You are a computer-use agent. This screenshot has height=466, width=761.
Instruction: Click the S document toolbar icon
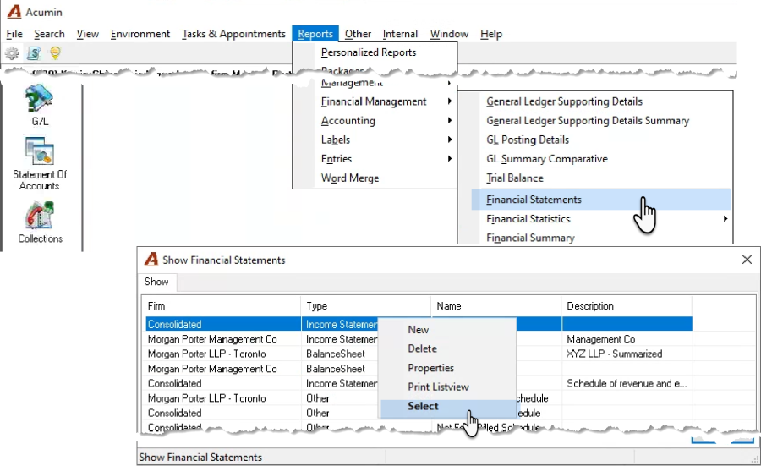pyautogui.click(x=34, y=53)
